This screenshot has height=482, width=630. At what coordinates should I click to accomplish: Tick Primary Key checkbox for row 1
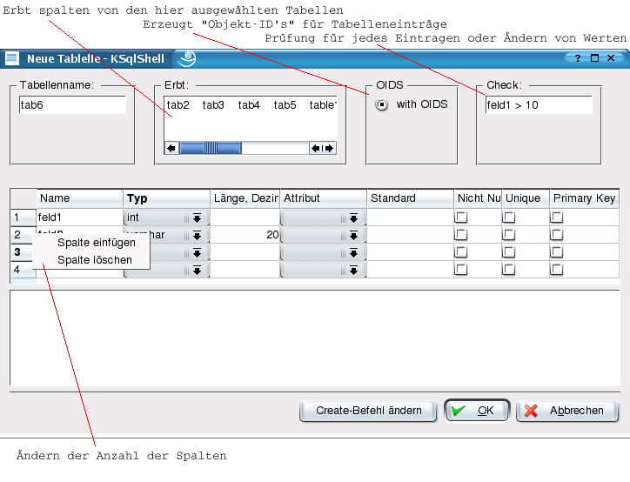[557, 218]
